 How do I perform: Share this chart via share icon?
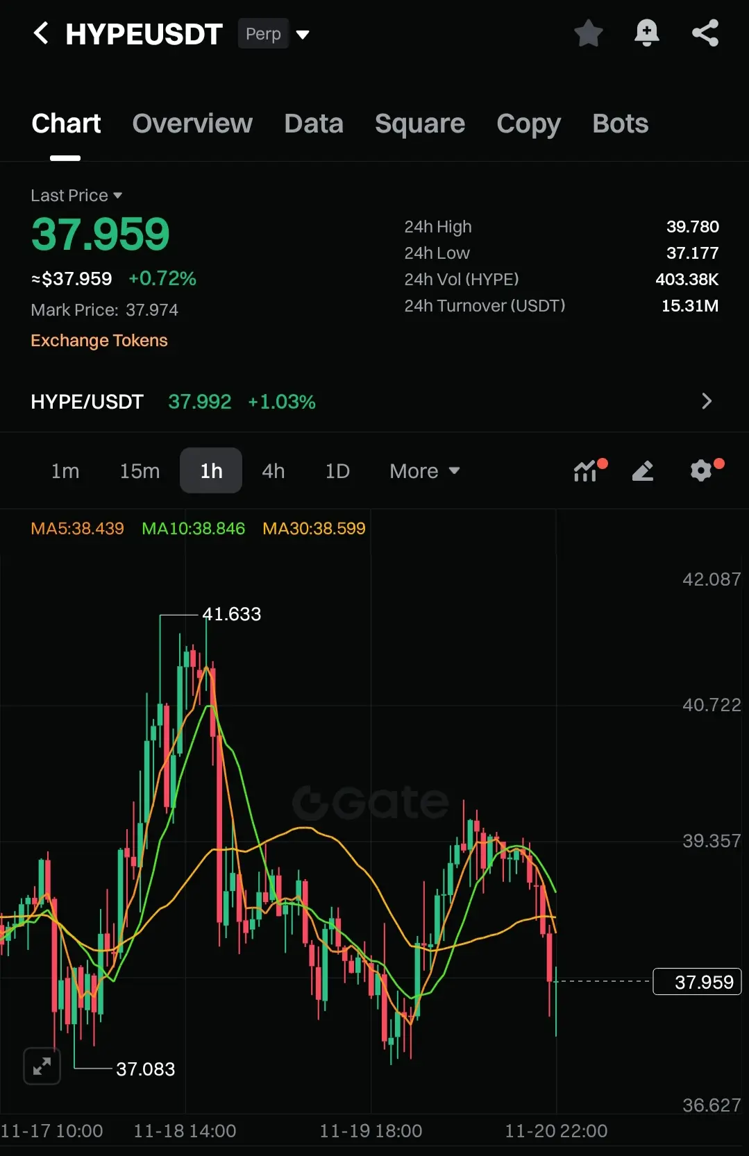tap(705, 33)
